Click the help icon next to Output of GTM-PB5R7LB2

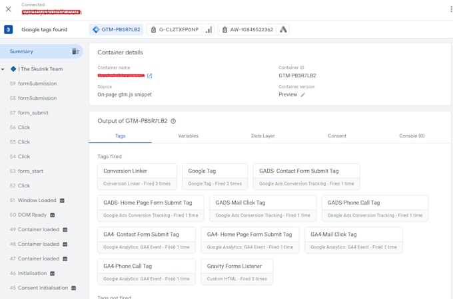[x=173, y=121]
